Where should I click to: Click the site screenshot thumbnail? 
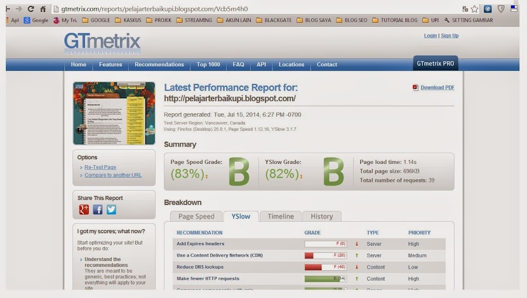point(114,113)
